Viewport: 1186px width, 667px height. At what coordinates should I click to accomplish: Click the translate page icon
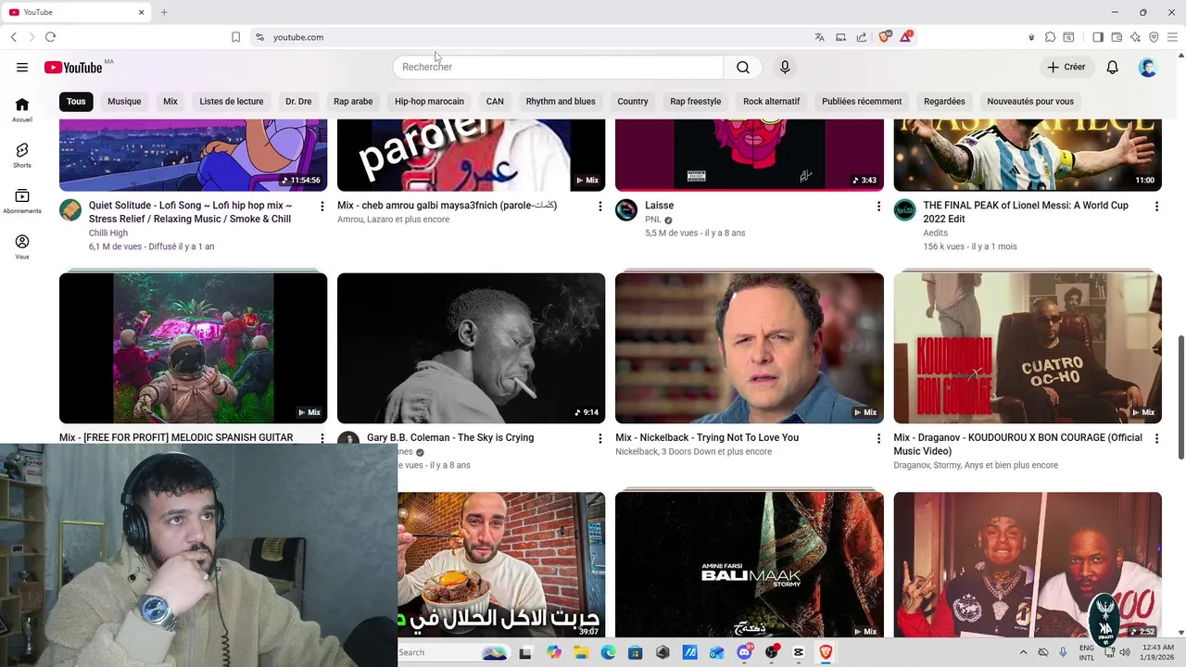(819, 37)
